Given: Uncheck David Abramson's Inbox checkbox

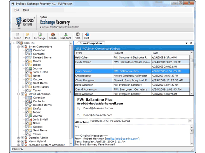Looking at the screenshot, I should click(x=27, y=112).
